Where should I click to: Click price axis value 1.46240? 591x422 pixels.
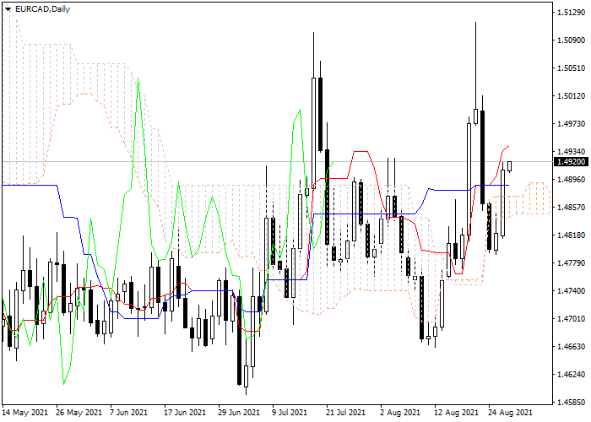[571, 375]
